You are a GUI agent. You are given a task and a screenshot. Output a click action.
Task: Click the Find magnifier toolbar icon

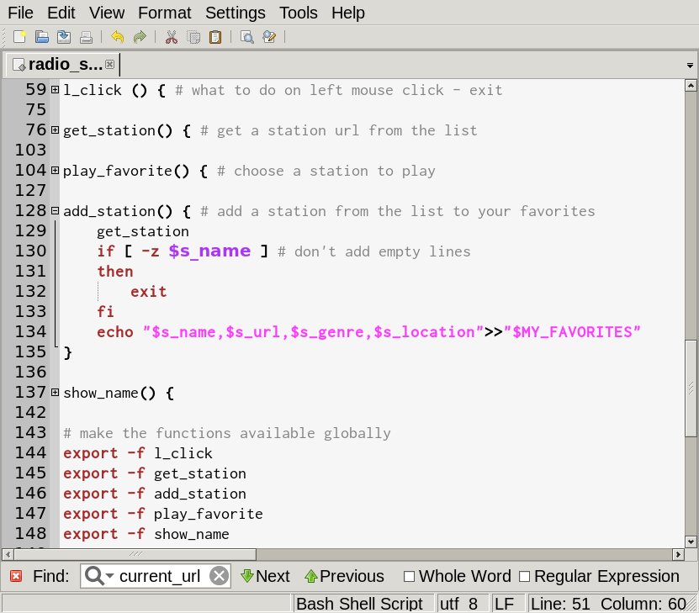tap(247, 37)
